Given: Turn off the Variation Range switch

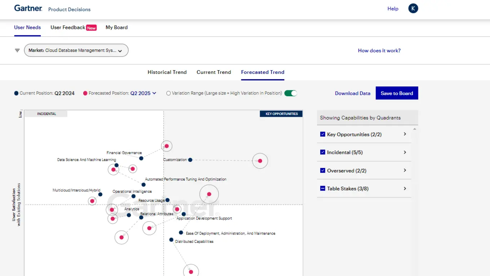Looking at the screenshot, I should click(290, 93).
